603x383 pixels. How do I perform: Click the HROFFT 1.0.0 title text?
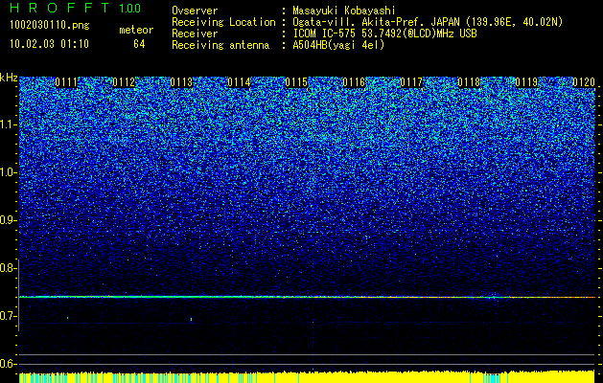coord(76,8)
